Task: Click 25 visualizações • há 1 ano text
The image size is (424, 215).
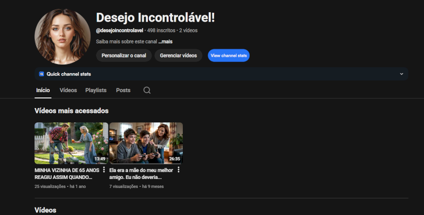Action: tap(60, 186)
